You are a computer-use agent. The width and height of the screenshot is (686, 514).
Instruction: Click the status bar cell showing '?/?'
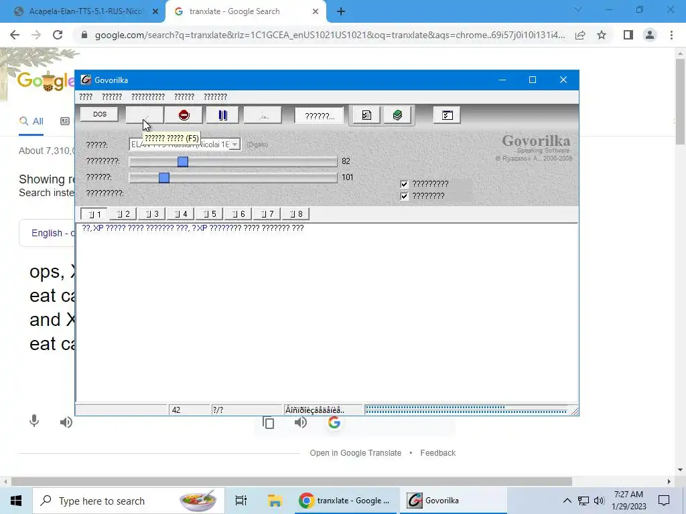pyautogui.click(x=247, y=410)
